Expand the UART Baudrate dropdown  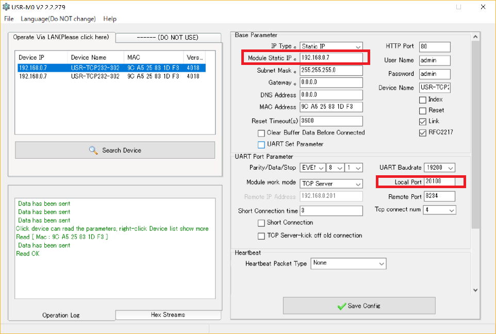coord(440,168)
